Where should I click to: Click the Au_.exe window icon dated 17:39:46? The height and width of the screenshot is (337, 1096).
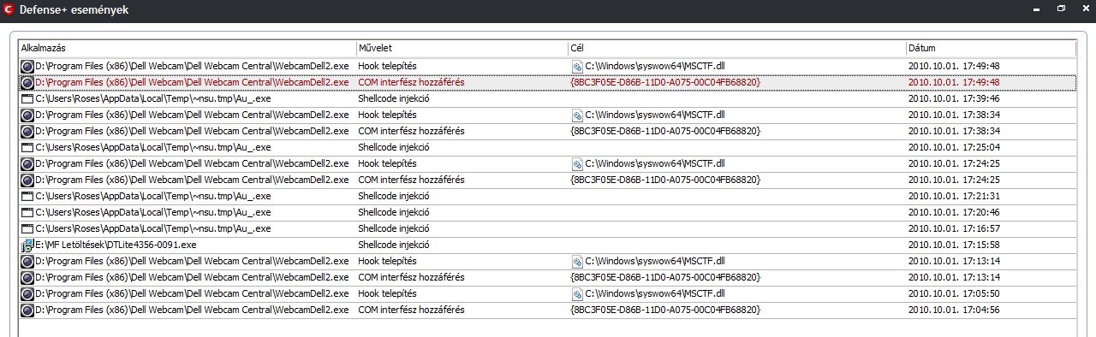point(27,98)
